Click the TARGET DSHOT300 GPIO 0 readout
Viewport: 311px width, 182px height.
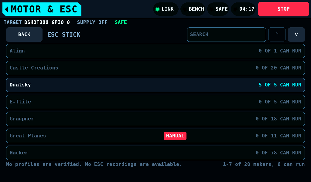point(37,22)
